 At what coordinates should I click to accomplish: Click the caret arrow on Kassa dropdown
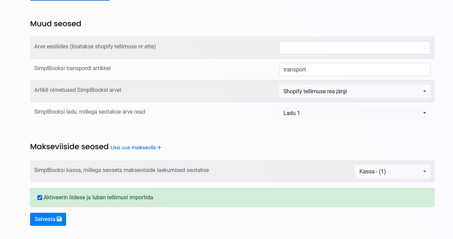[x=424, y=172]
